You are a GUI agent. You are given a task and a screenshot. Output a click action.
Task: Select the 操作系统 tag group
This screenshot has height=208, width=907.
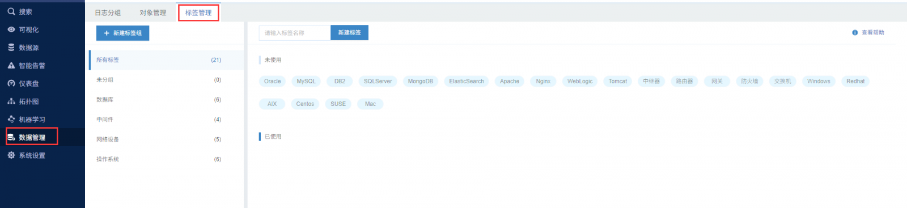click(x=167, y=159)
